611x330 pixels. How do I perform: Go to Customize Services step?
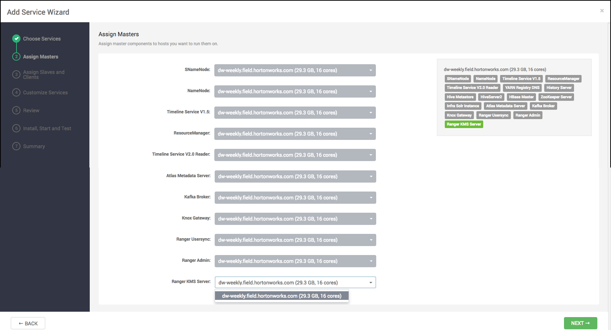(45, 93)
